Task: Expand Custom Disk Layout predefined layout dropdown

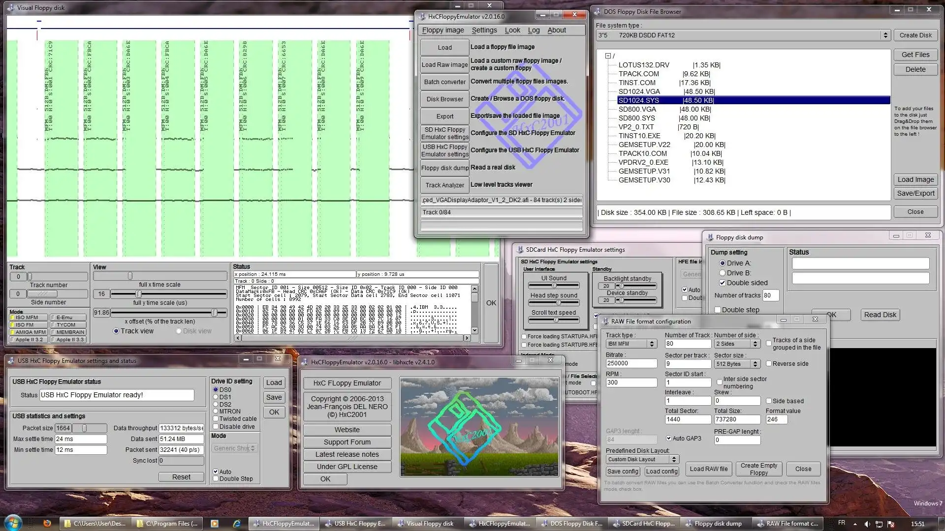Action: [x=673, y=459]
